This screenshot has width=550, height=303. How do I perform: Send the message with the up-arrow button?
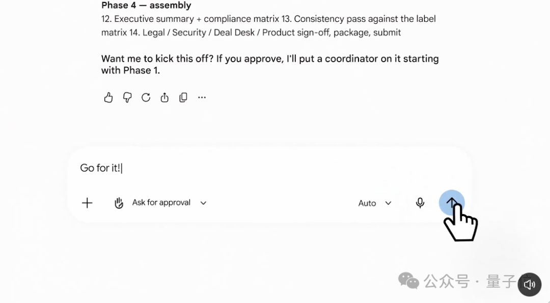[x=452, y=203]
